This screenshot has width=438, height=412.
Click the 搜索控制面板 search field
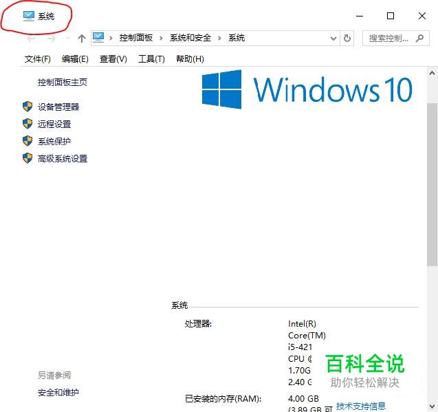tap(395, 39)
